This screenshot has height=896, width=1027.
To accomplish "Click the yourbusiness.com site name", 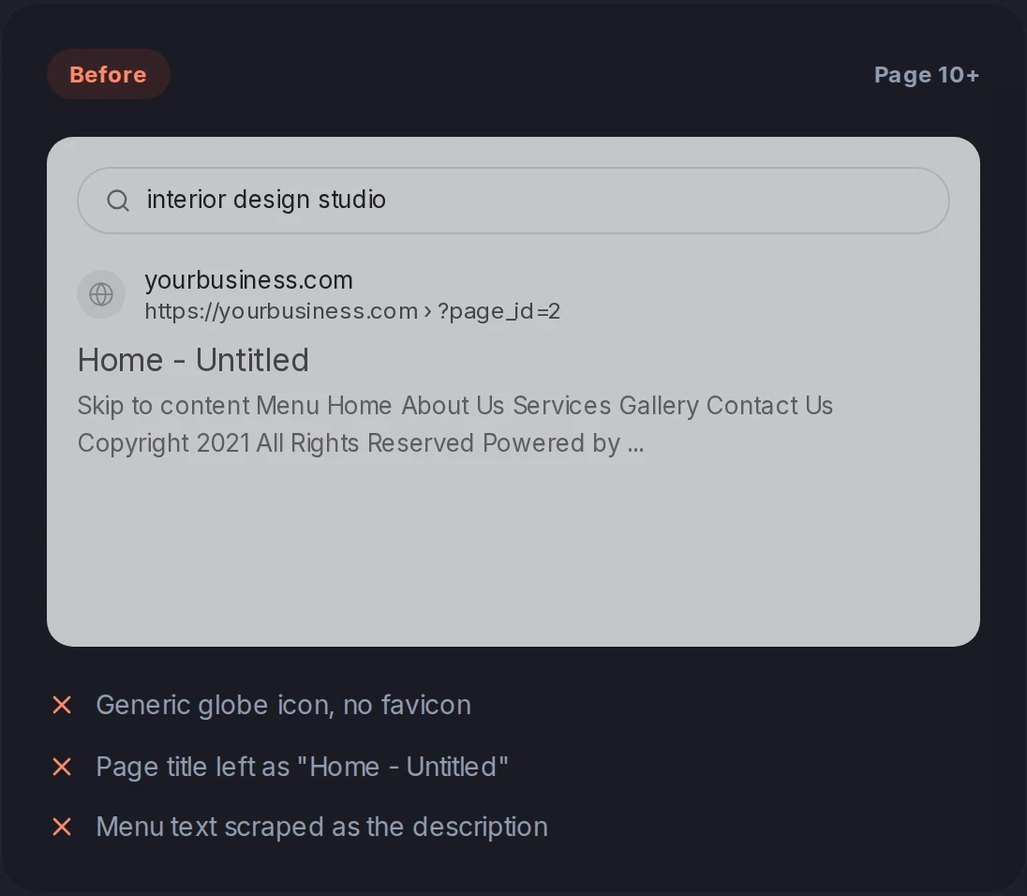I will 249,280.
